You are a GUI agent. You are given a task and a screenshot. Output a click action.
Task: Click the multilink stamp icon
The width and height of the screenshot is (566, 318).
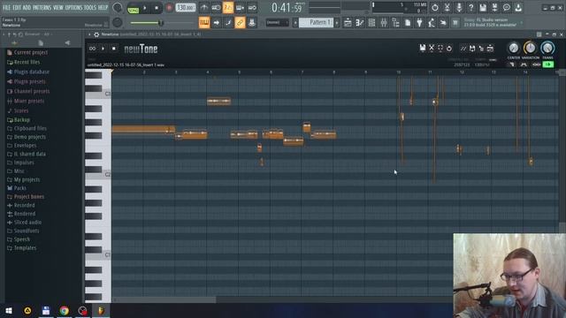click(x=252, y=23)
